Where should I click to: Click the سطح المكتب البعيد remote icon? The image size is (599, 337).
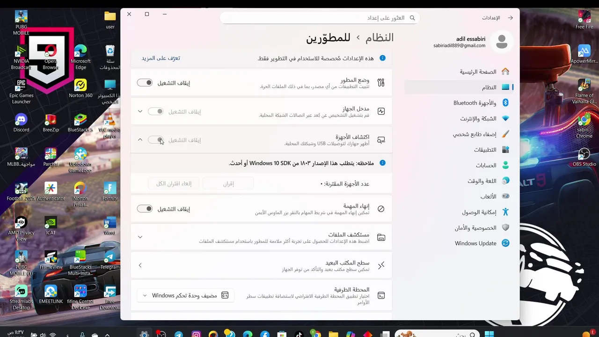click(381, 265)
